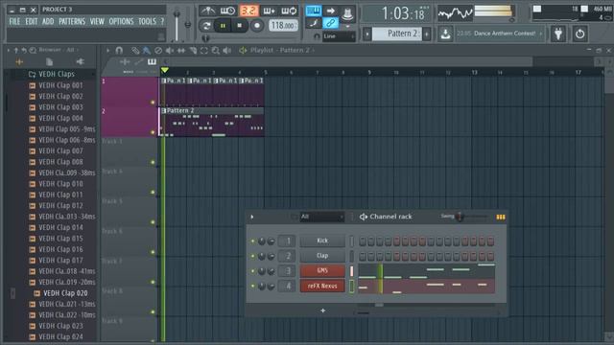614x345 pixels.
Task: Open the reFX Nexus channel button
Action: [x=322, y=286]
